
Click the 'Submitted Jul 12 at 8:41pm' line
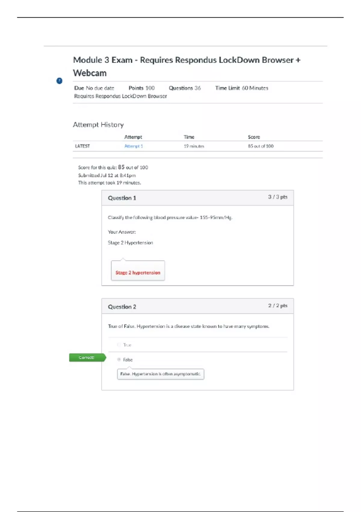point(107,175)
